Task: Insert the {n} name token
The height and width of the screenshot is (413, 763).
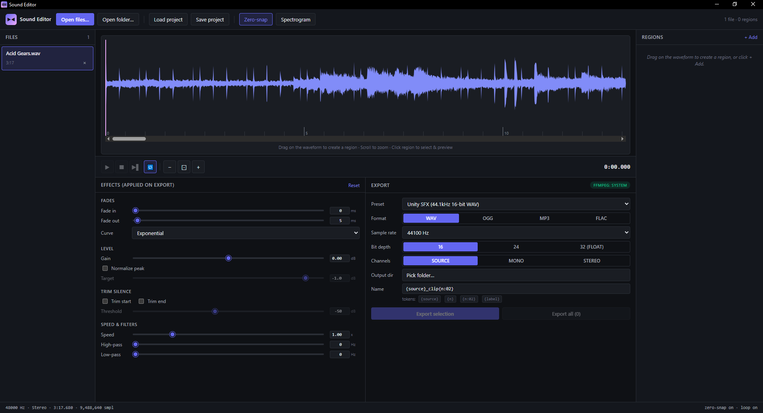Action: point(451,299)
